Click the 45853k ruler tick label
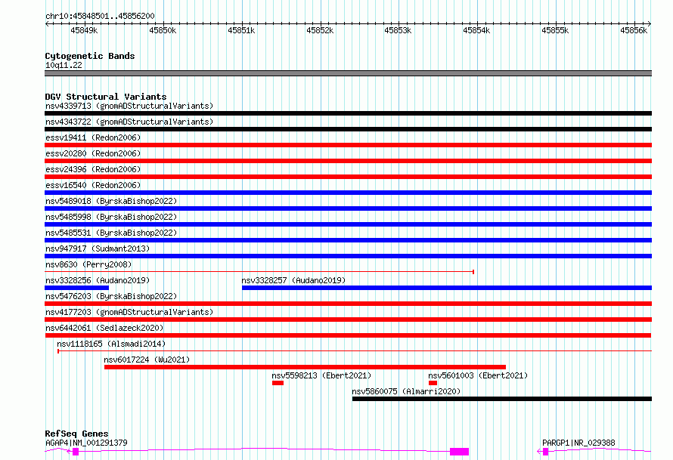This screenshot has height=460, width=673. (398, 30)
